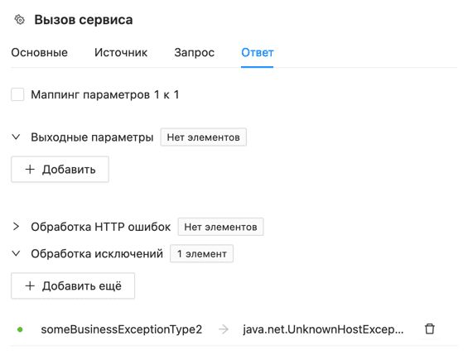Click the 1 элемент badge

[x=201, y=254]
